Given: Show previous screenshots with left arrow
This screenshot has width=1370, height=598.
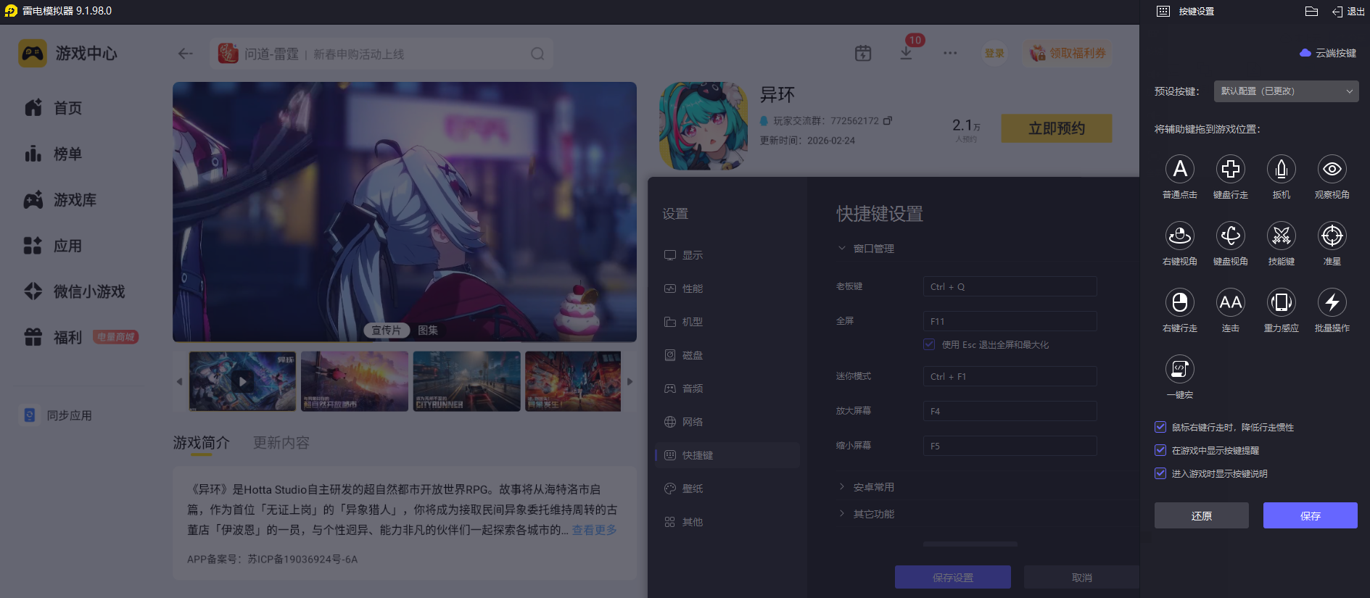Looking at the screenshot, I should [180, 381].
